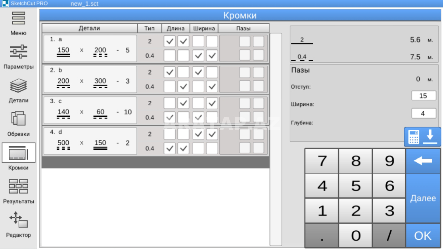Viewport: 443px width, 249px height.
Task: Enable first Пазы checkbox for part c
Action: pyautogui.click(x=245, y=104)
